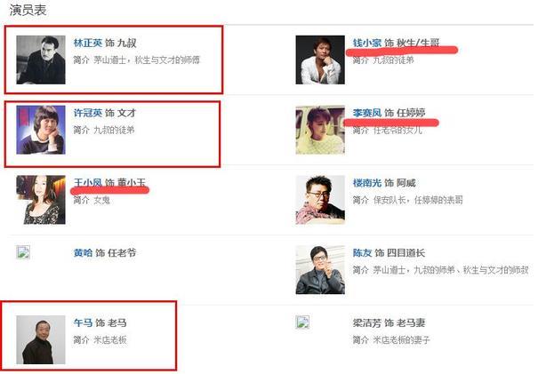538x374 pixels.
Task: Open 王小凤 actor name link
Action: pos(88,183)
